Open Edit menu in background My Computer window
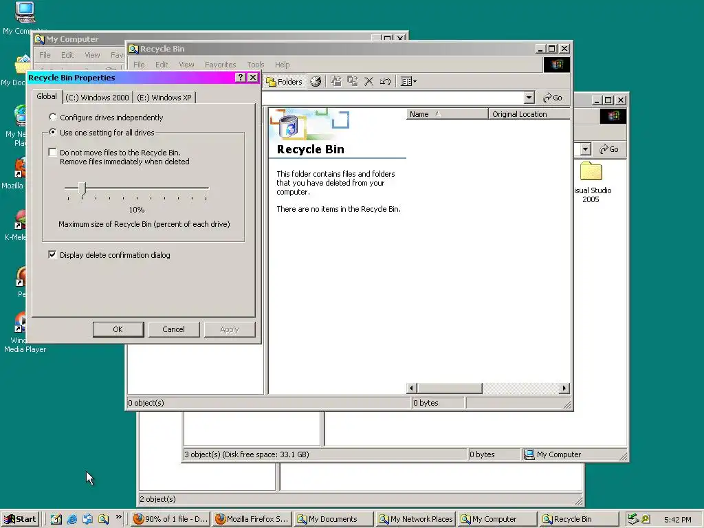 click(x=67, y=55)
